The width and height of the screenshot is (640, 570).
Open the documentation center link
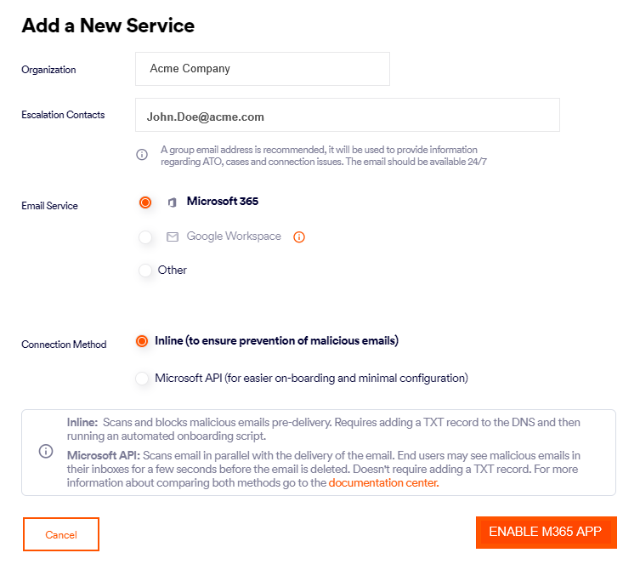(383, 482)
